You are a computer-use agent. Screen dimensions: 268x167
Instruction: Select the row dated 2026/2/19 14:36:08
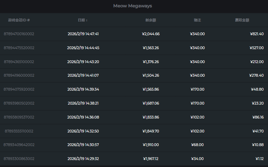point(83,117)
